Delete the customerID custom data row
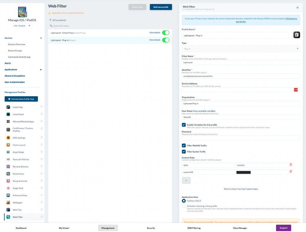The width and height of the screenshot is (306, 232). (x=291, y=171)
